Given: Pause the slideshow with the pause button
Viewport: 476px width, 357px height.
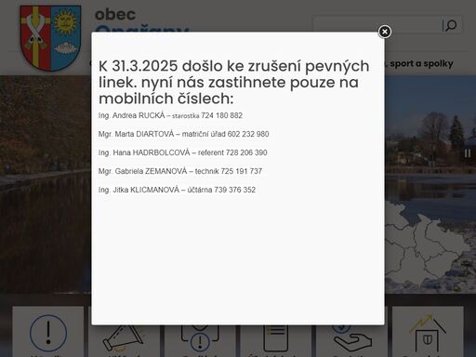Looking at the screenshot, I should click(x=468, y=153).
